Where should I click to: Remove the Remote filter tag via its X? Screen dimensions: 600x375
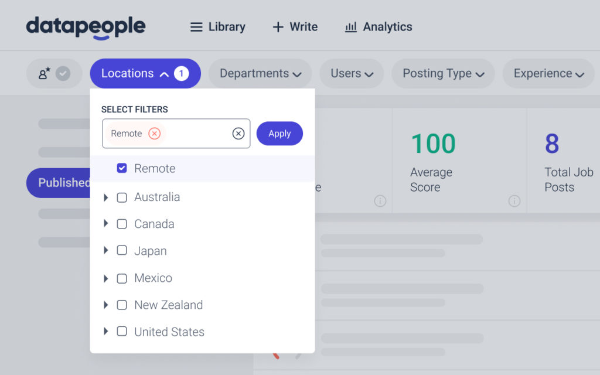click(154, 133)
